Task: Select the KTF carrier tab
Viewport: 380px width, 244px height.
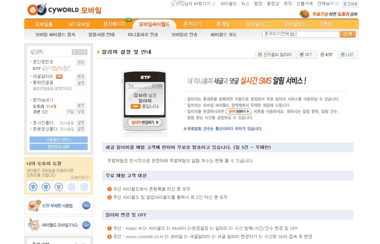Action: point(327,55)
